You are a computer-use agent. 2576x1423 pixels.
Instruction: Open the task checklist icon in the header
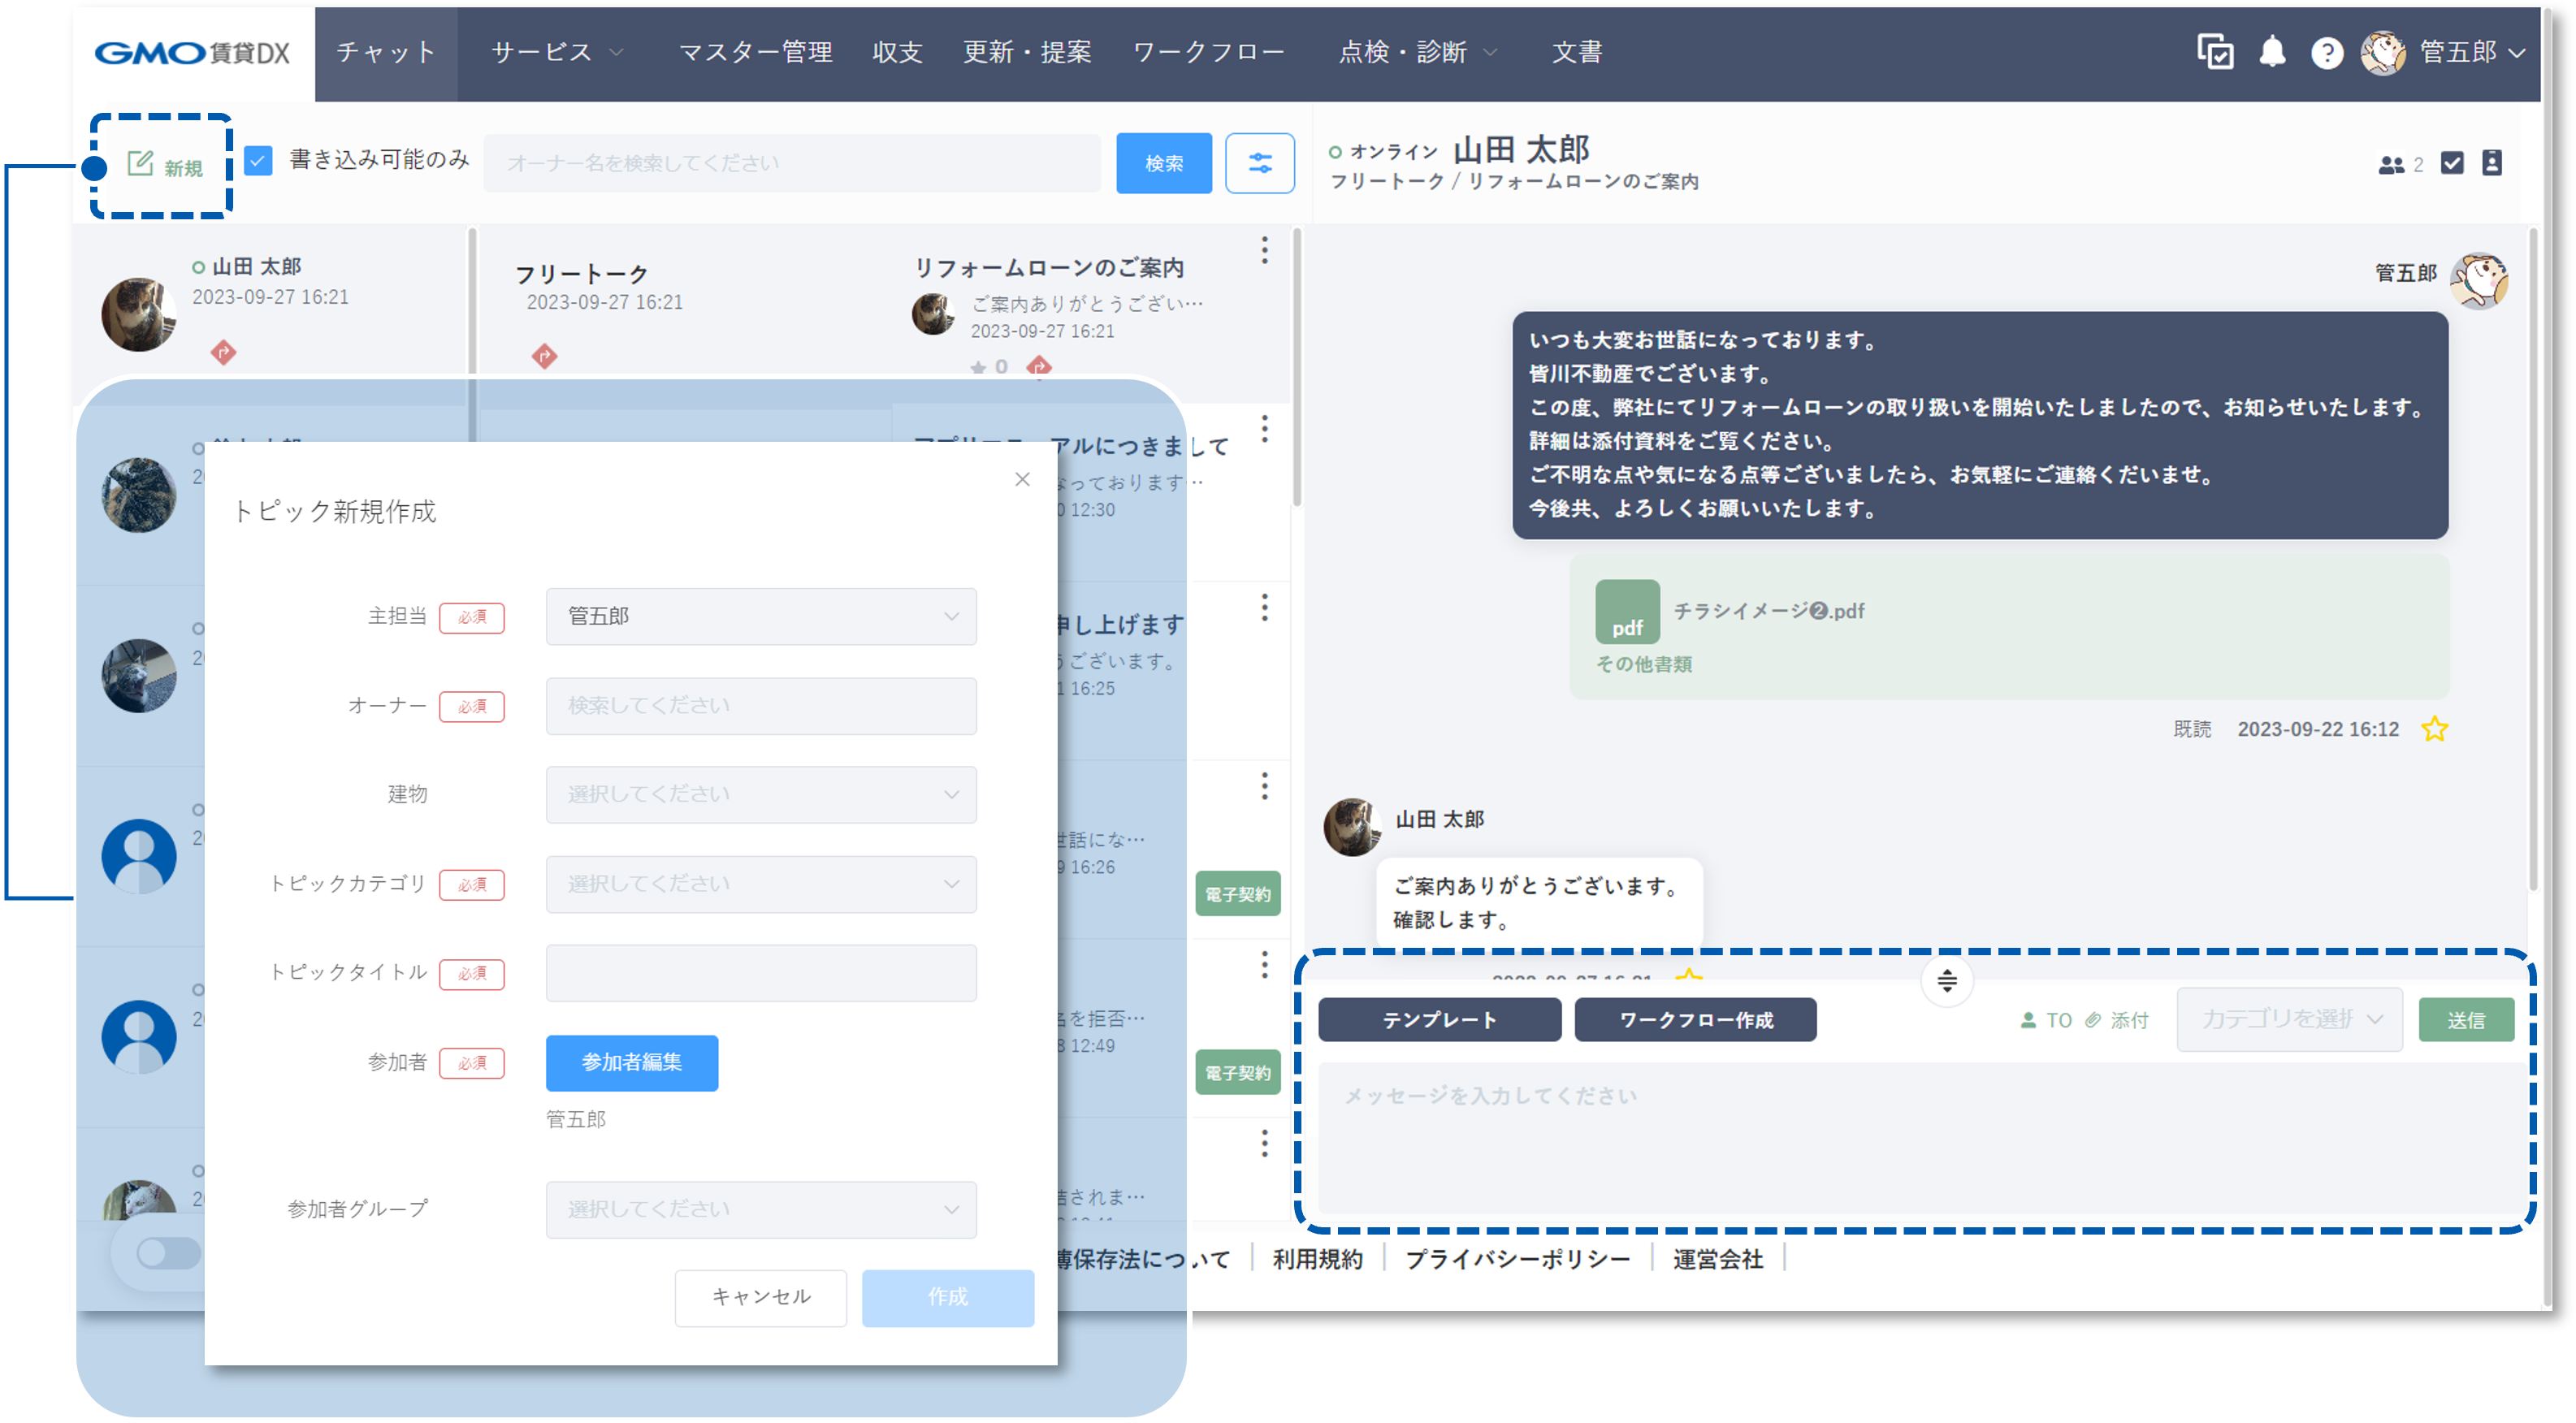coord(2214,52)
